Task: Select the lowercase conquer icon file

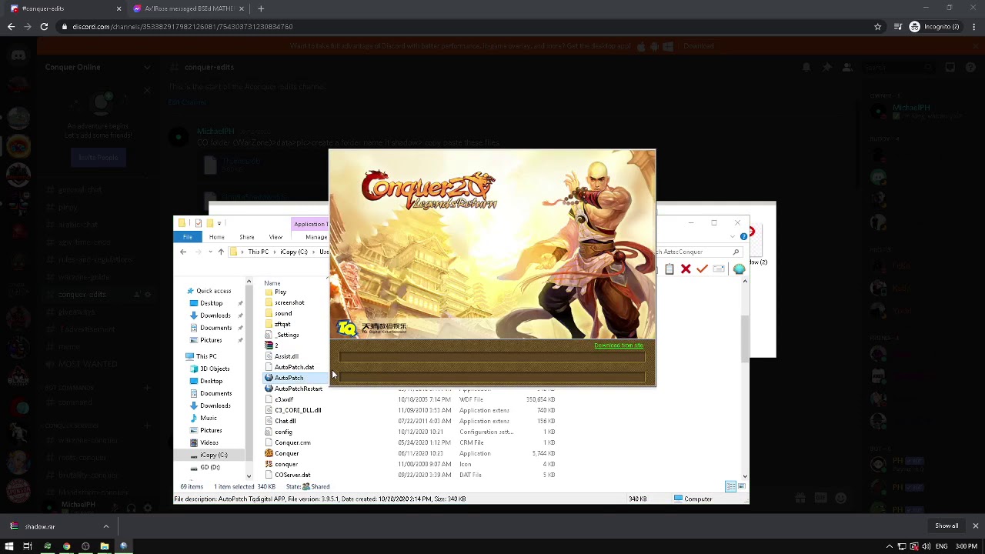Action: coord(282,464)
